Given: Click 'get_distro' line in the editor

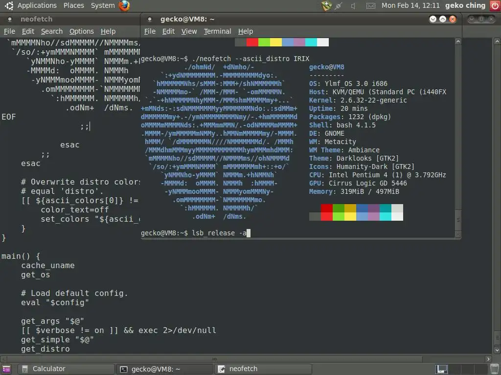Looking at the screenshot, I should click(46, 349).
